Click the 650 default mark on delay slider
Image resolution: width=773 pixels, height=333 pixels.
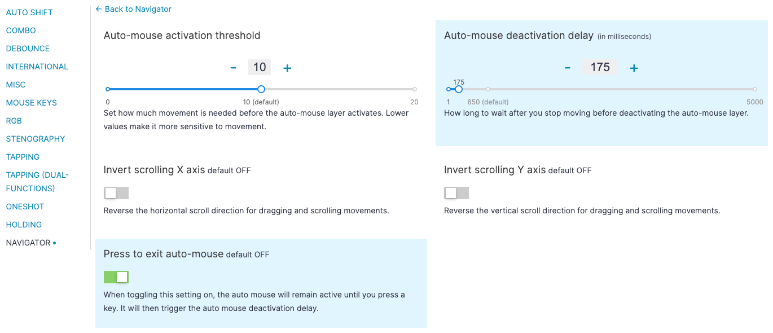488,89
